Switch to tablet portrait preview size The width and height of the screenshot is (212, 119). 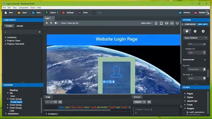coord(161,23)
